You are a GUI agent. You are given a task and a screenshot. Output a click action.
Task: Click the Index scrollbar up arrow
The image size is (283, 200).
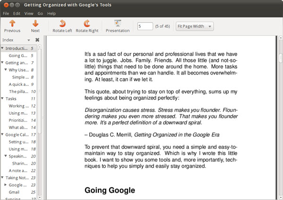40,47
